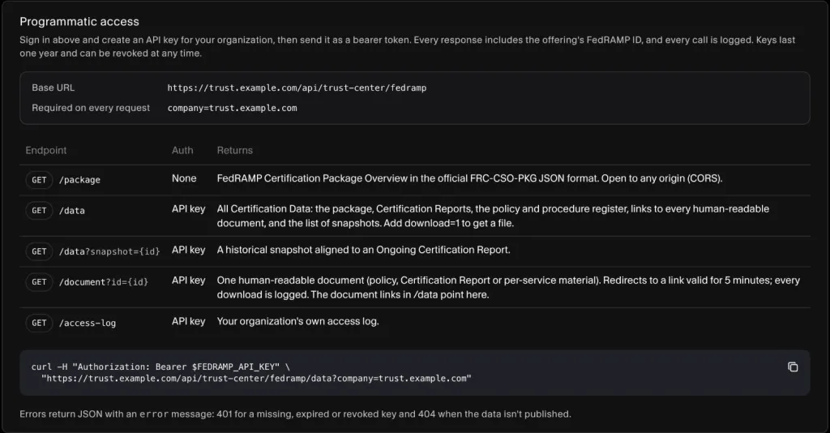Click the GET badge beside /package

click(x=39, y=180)
